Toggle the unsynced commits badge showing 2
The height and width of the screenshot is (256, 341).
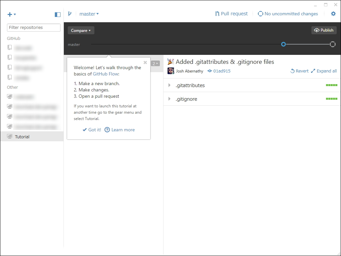156,63
